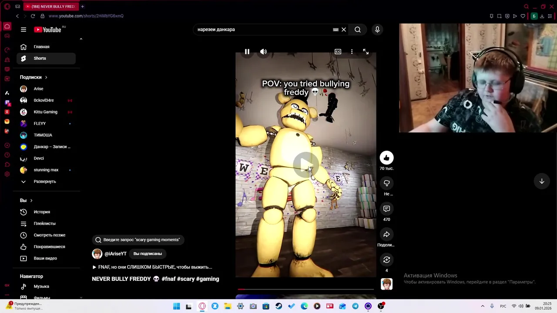Viewport: 557px width, 313px height.
Task: Open the sound source thumbnail below remix
Action: (x=386, y=284)
